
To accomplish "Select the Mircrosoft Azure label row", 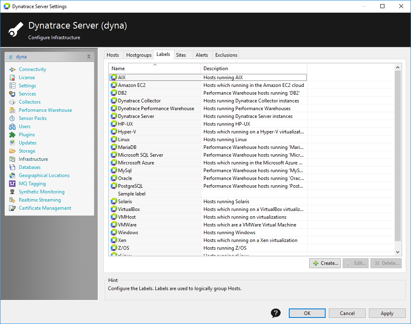I will point(208,163).
